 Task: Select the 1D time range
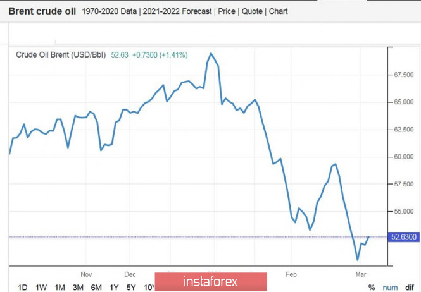tap(23, 288)
